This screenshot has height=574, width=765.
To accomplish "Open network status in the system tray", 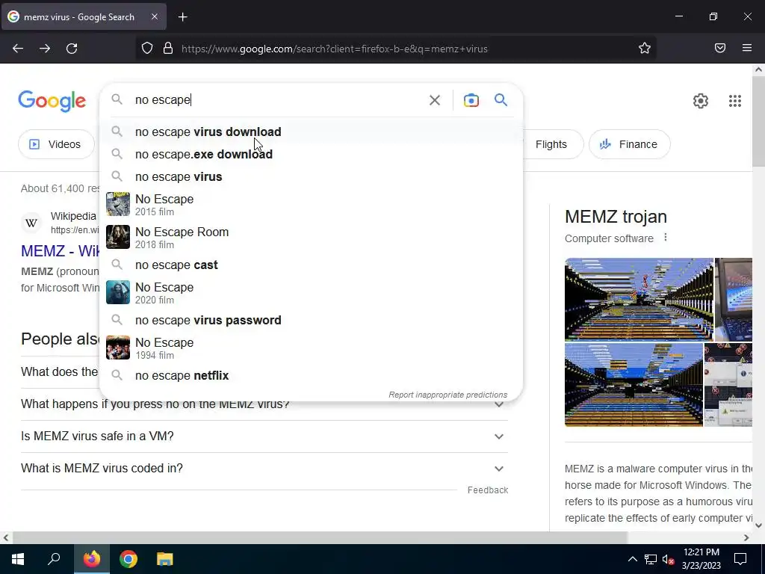I will click(651, 559).
